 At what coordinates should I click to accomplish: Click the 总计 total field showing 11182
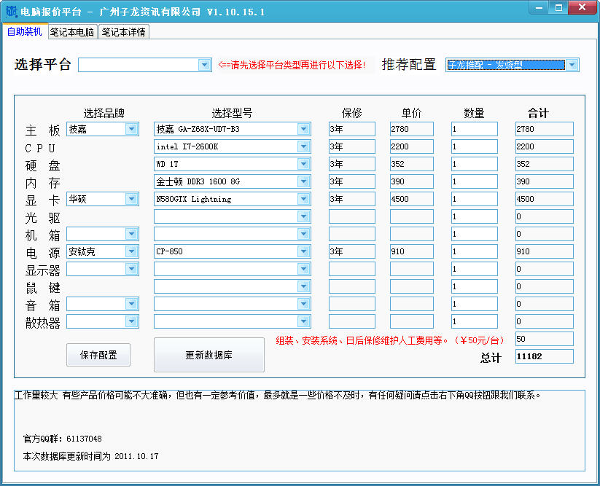(544, 356)
